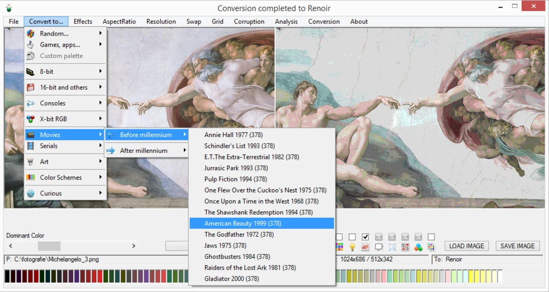Click the blue face icon beside Curious
Viewport: 549px width, 292px height.
tap(31, 193)
